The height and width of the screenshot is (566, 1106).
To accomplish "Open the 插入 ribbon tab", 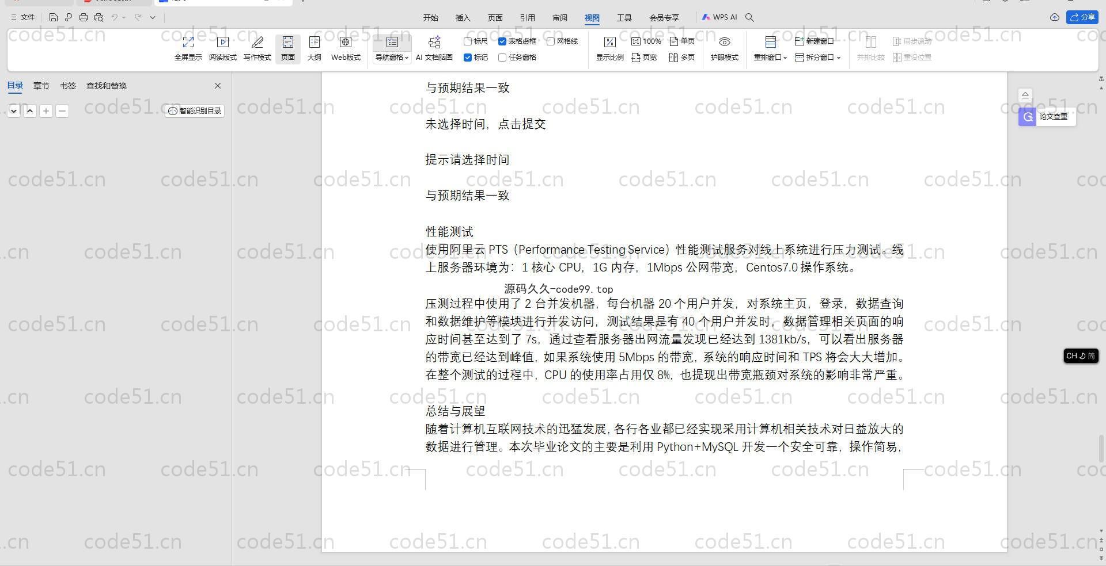I will [463, 18].
